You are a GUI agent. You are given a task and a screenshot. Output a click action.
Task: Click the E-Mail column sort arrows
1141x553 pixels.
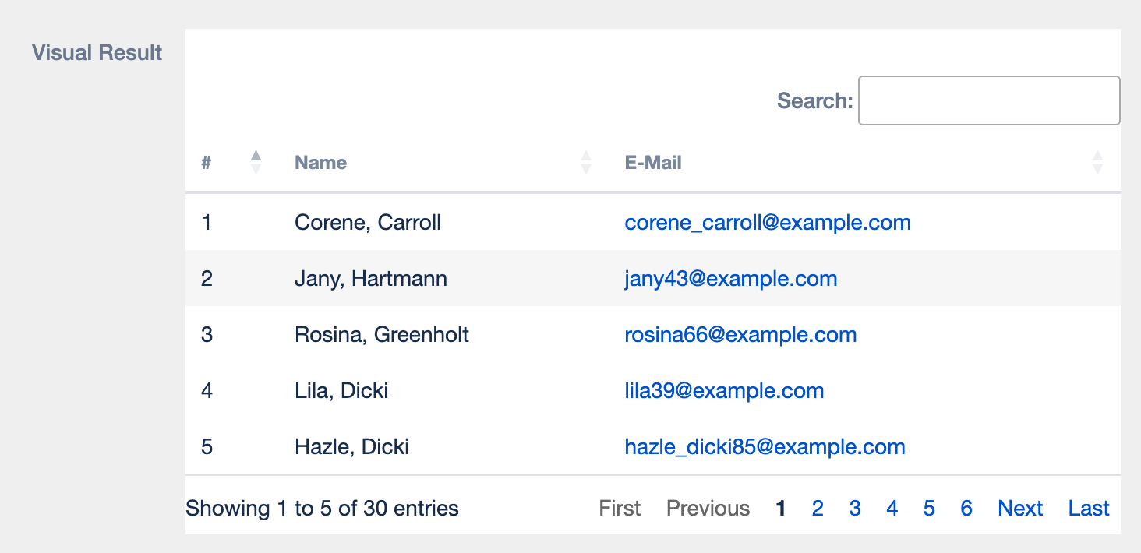1097,162
